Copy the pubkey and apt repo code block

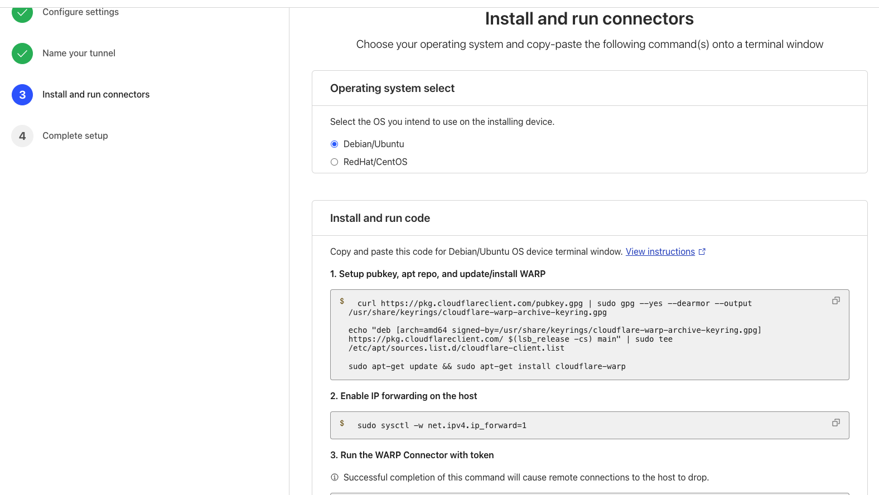835,300
